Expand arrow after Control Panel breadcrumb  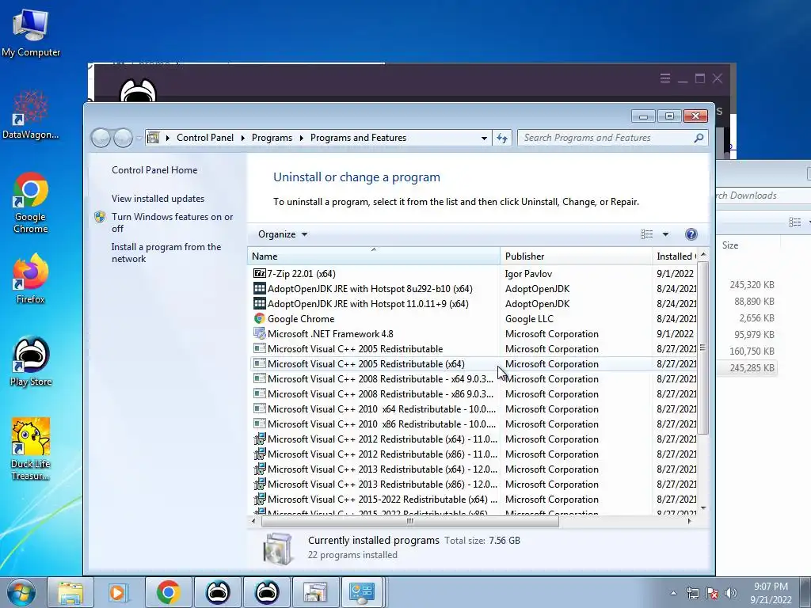(x=242, y=138)
